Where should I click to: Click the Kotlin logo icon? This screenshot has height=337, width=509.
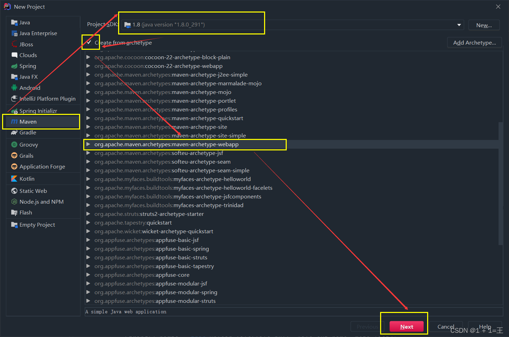[14, 179]
